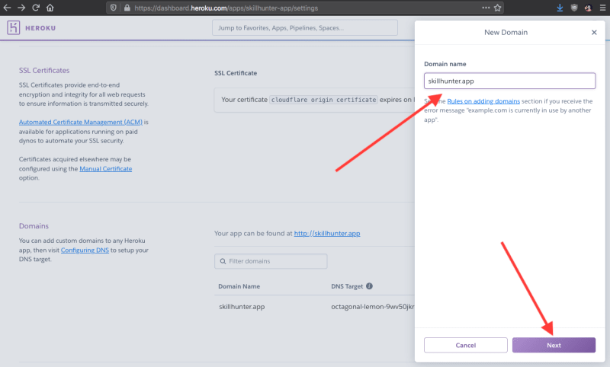The width and height of the screenshot is (610, 367).
Task: Click the cloudflare origin certificate name
Action: pyautogui.click(x=323, y=100)
